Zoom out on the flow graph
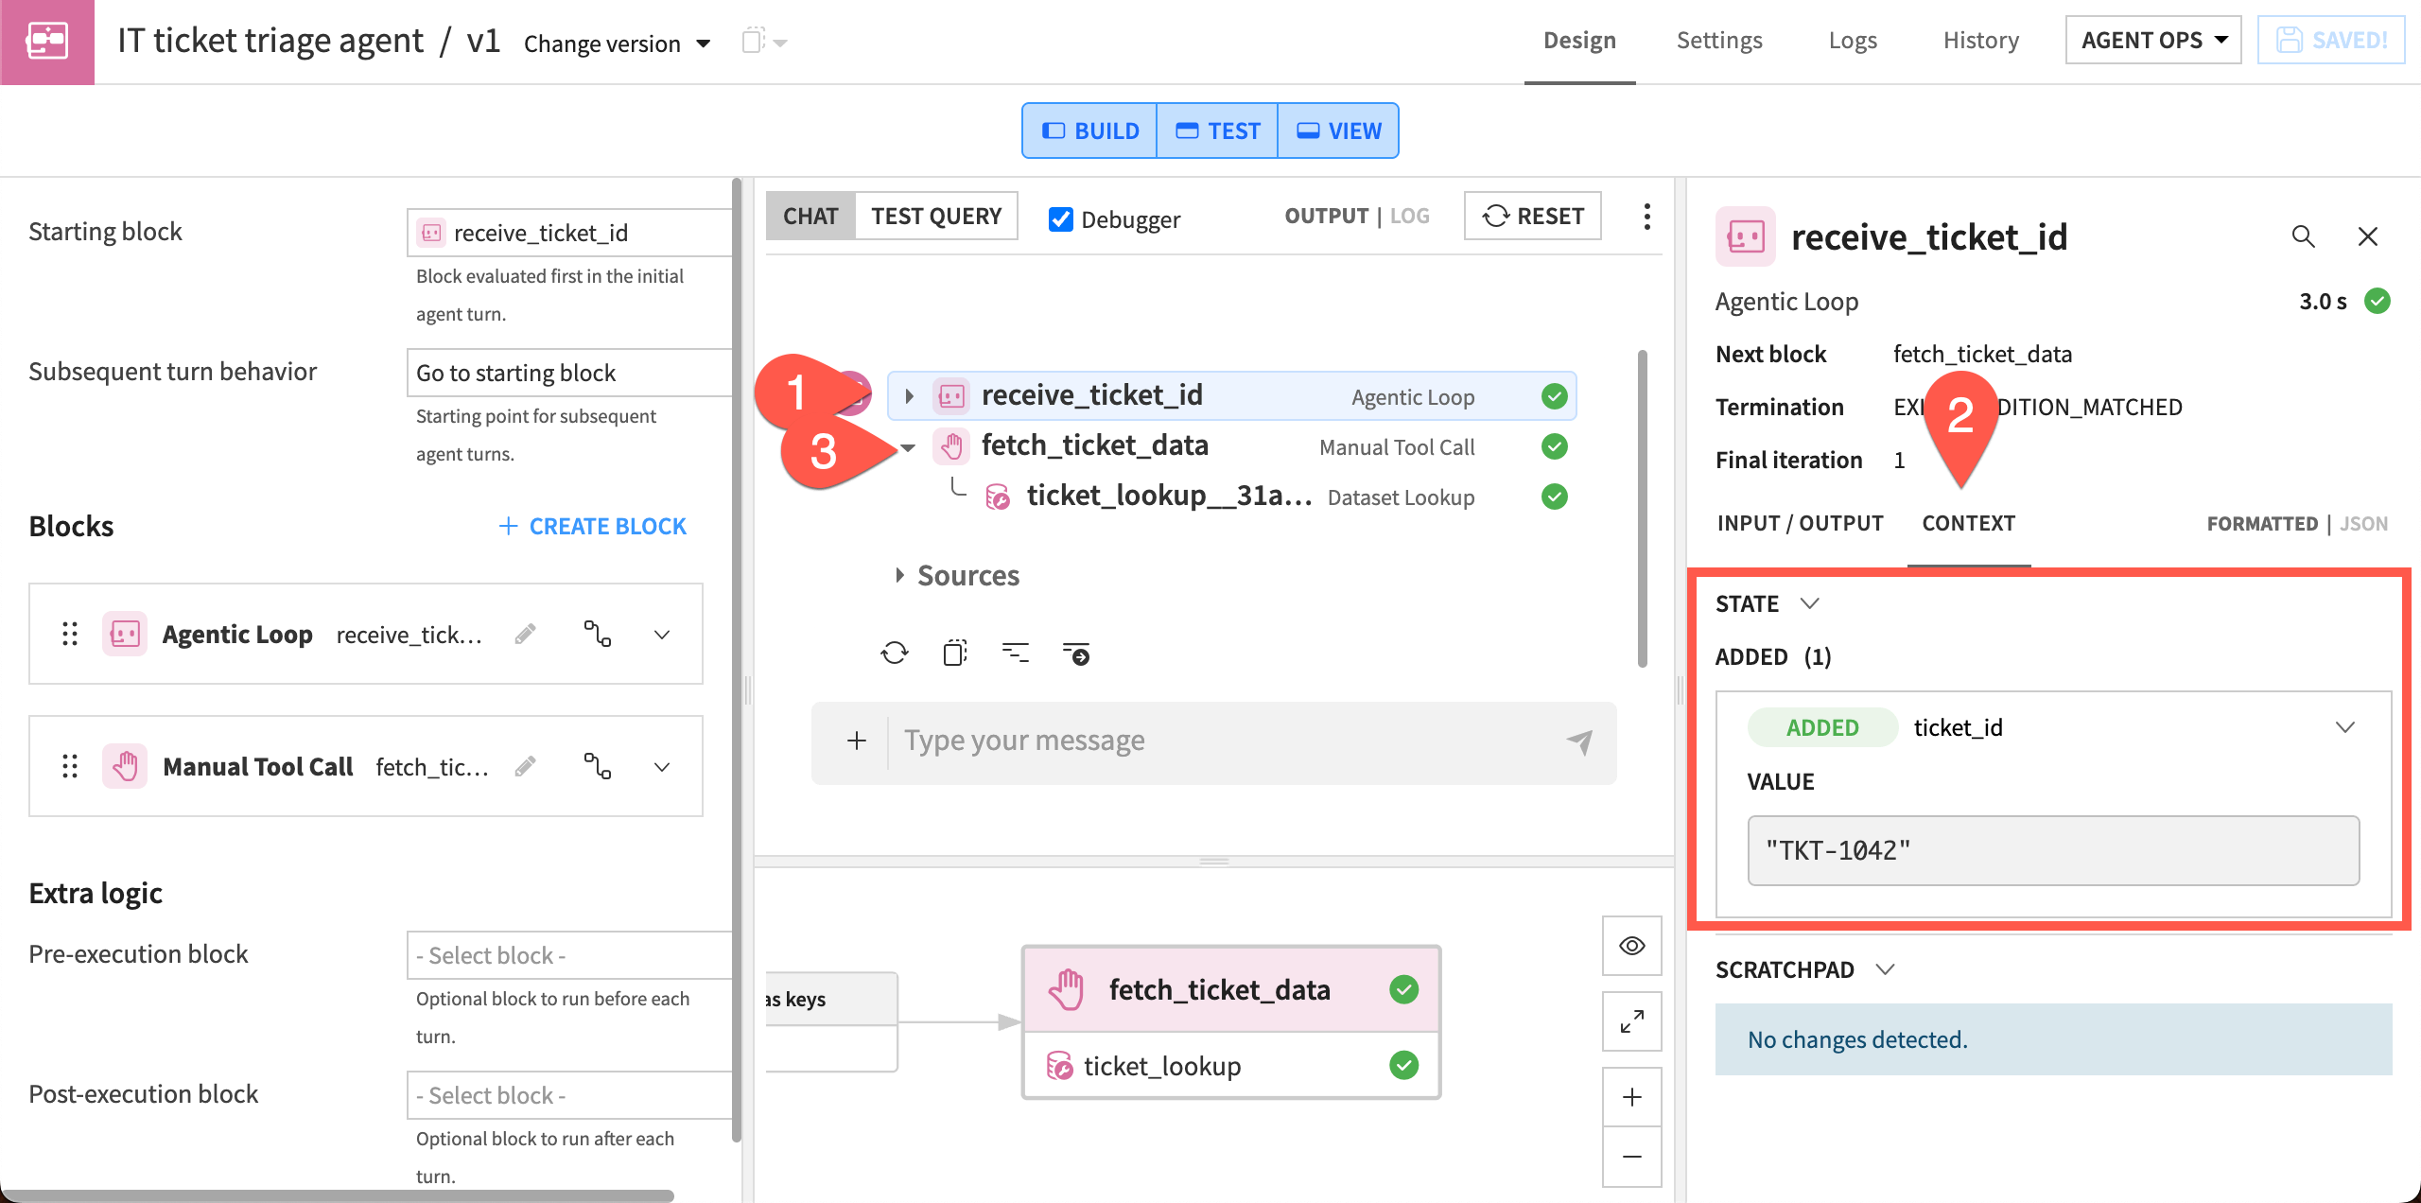 tap(1632, 1157)
